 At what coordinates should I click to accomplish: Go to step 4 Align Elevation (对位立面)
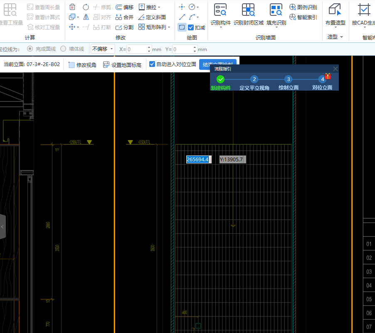click(322, 83)
